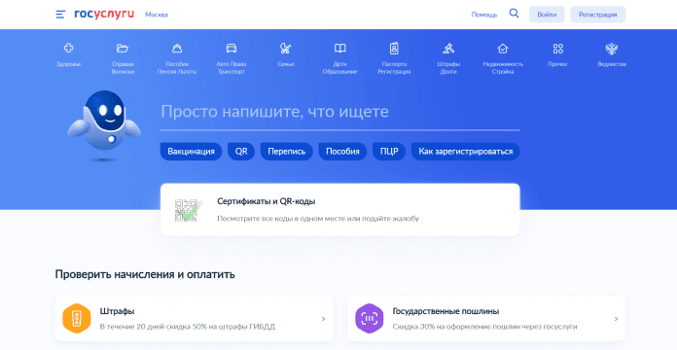Image resolution: width=677 pixels, height=350 pixels.
Task: Select the Перепись quick tag
Action: [287, 152]
